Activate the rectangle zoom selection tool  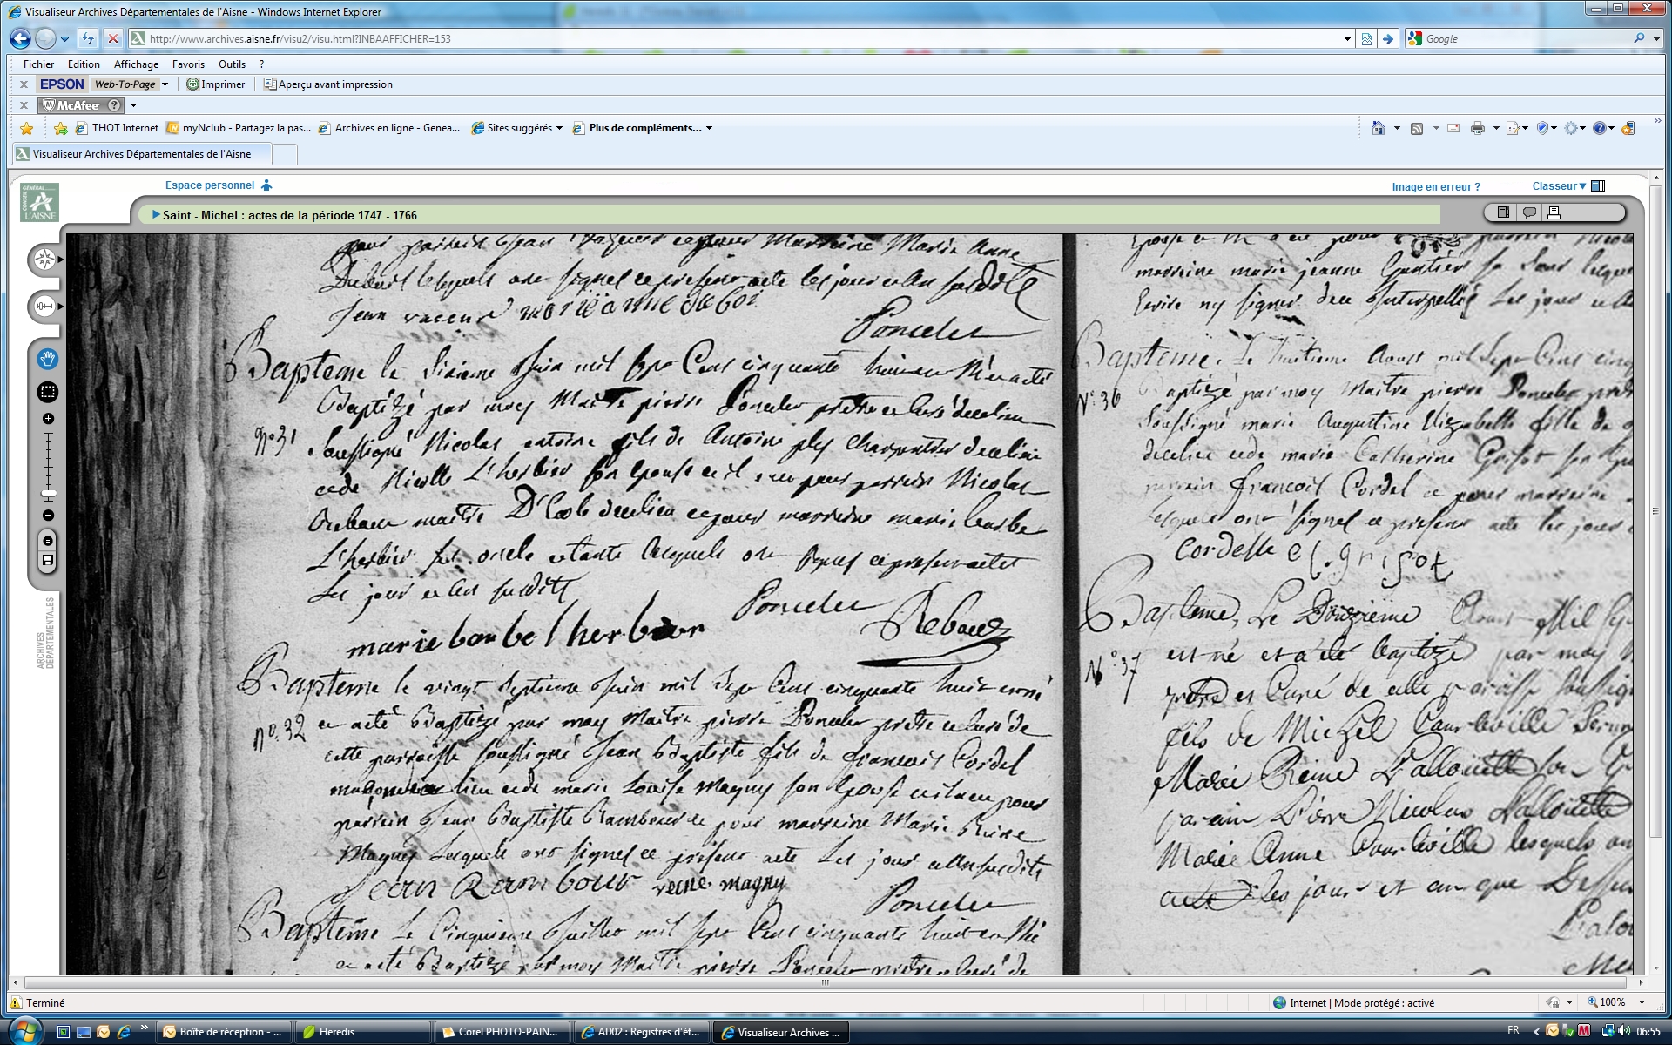(48, 393)
